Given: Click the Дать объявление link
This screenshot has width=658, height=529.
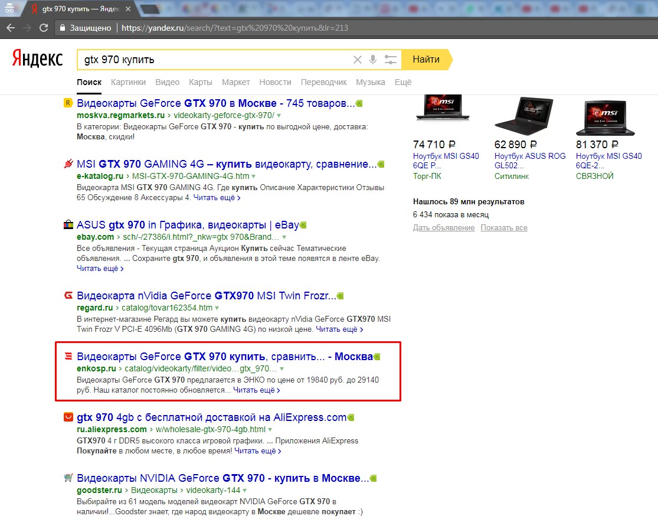Looking at the screenshot, I should click(x=444, y=227).
